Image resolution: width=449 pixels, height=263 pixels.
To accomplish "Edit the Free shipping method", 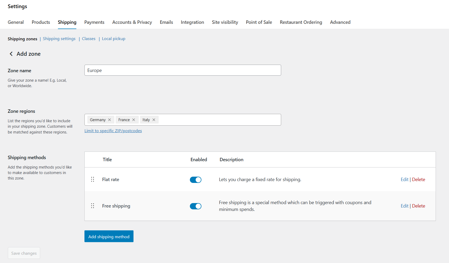I will point(404,206).
